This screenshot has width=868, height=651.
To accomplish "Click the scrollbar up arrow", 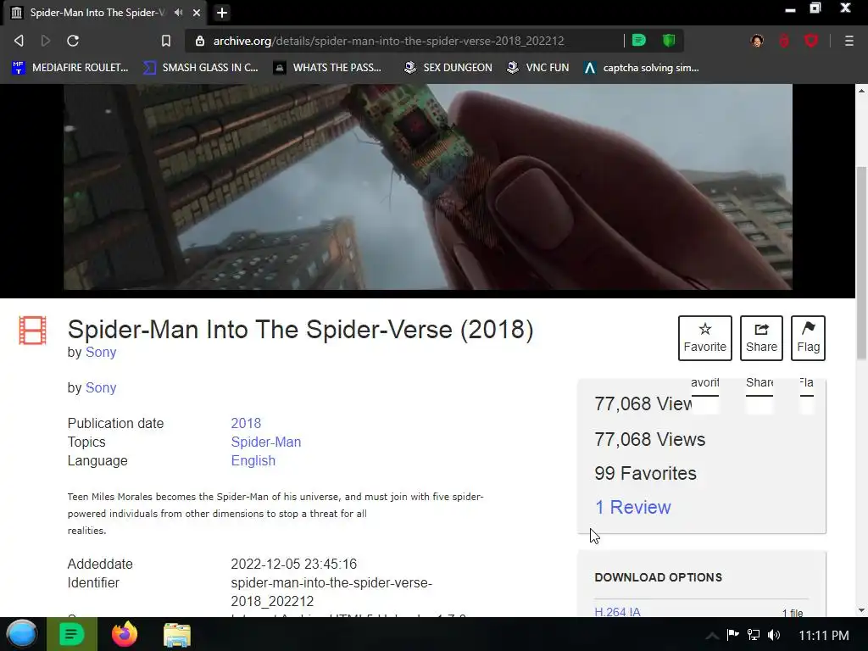I will [x=861, y=90].
